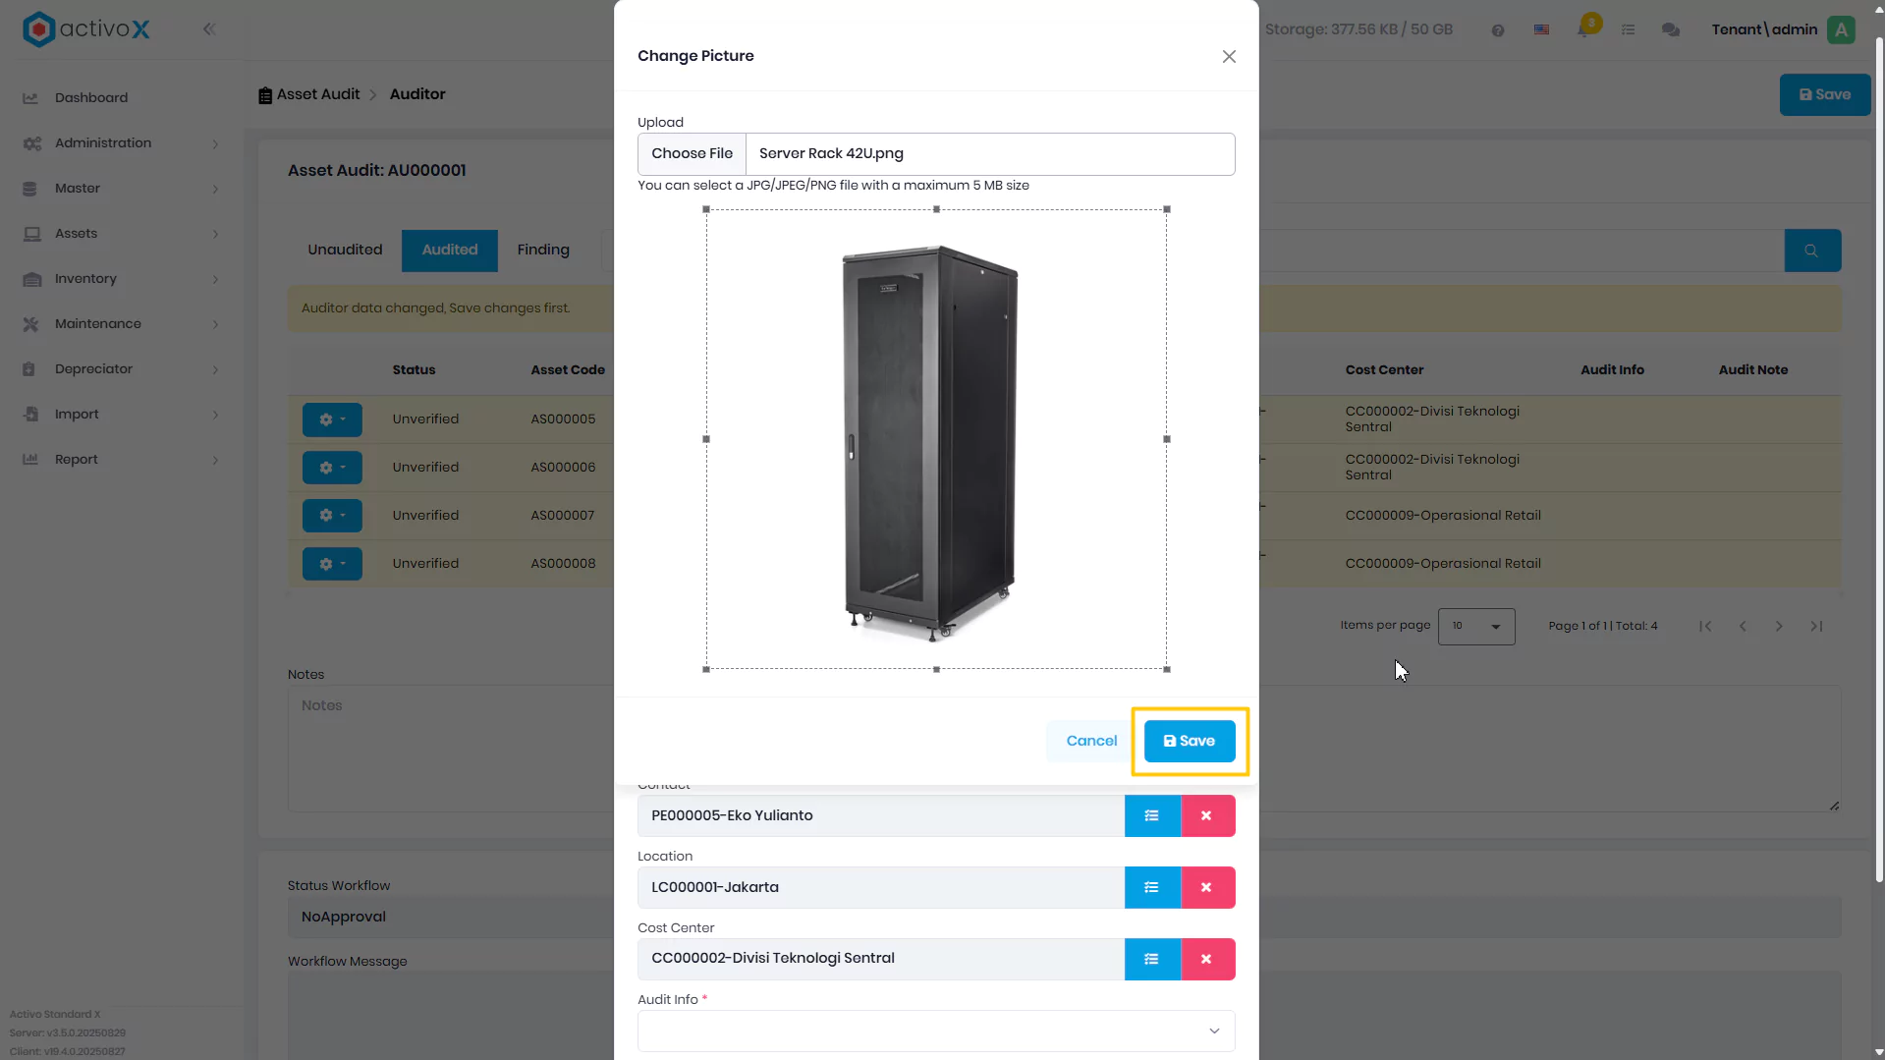Clear the Contact field value

1206,816
